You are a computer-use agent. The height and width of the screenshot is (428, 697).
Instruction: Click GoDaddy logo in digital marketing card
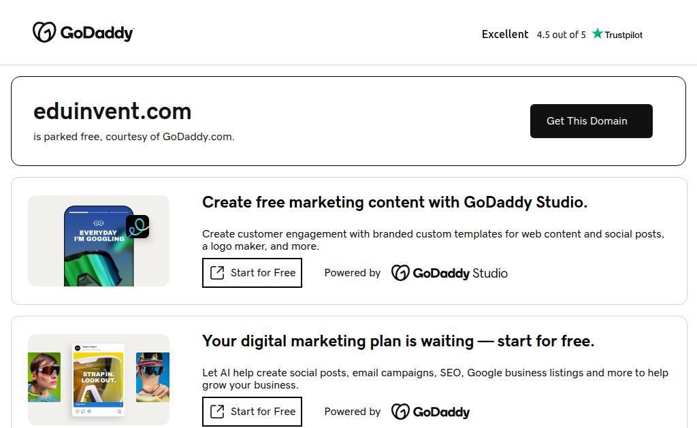tap(430, 412)
